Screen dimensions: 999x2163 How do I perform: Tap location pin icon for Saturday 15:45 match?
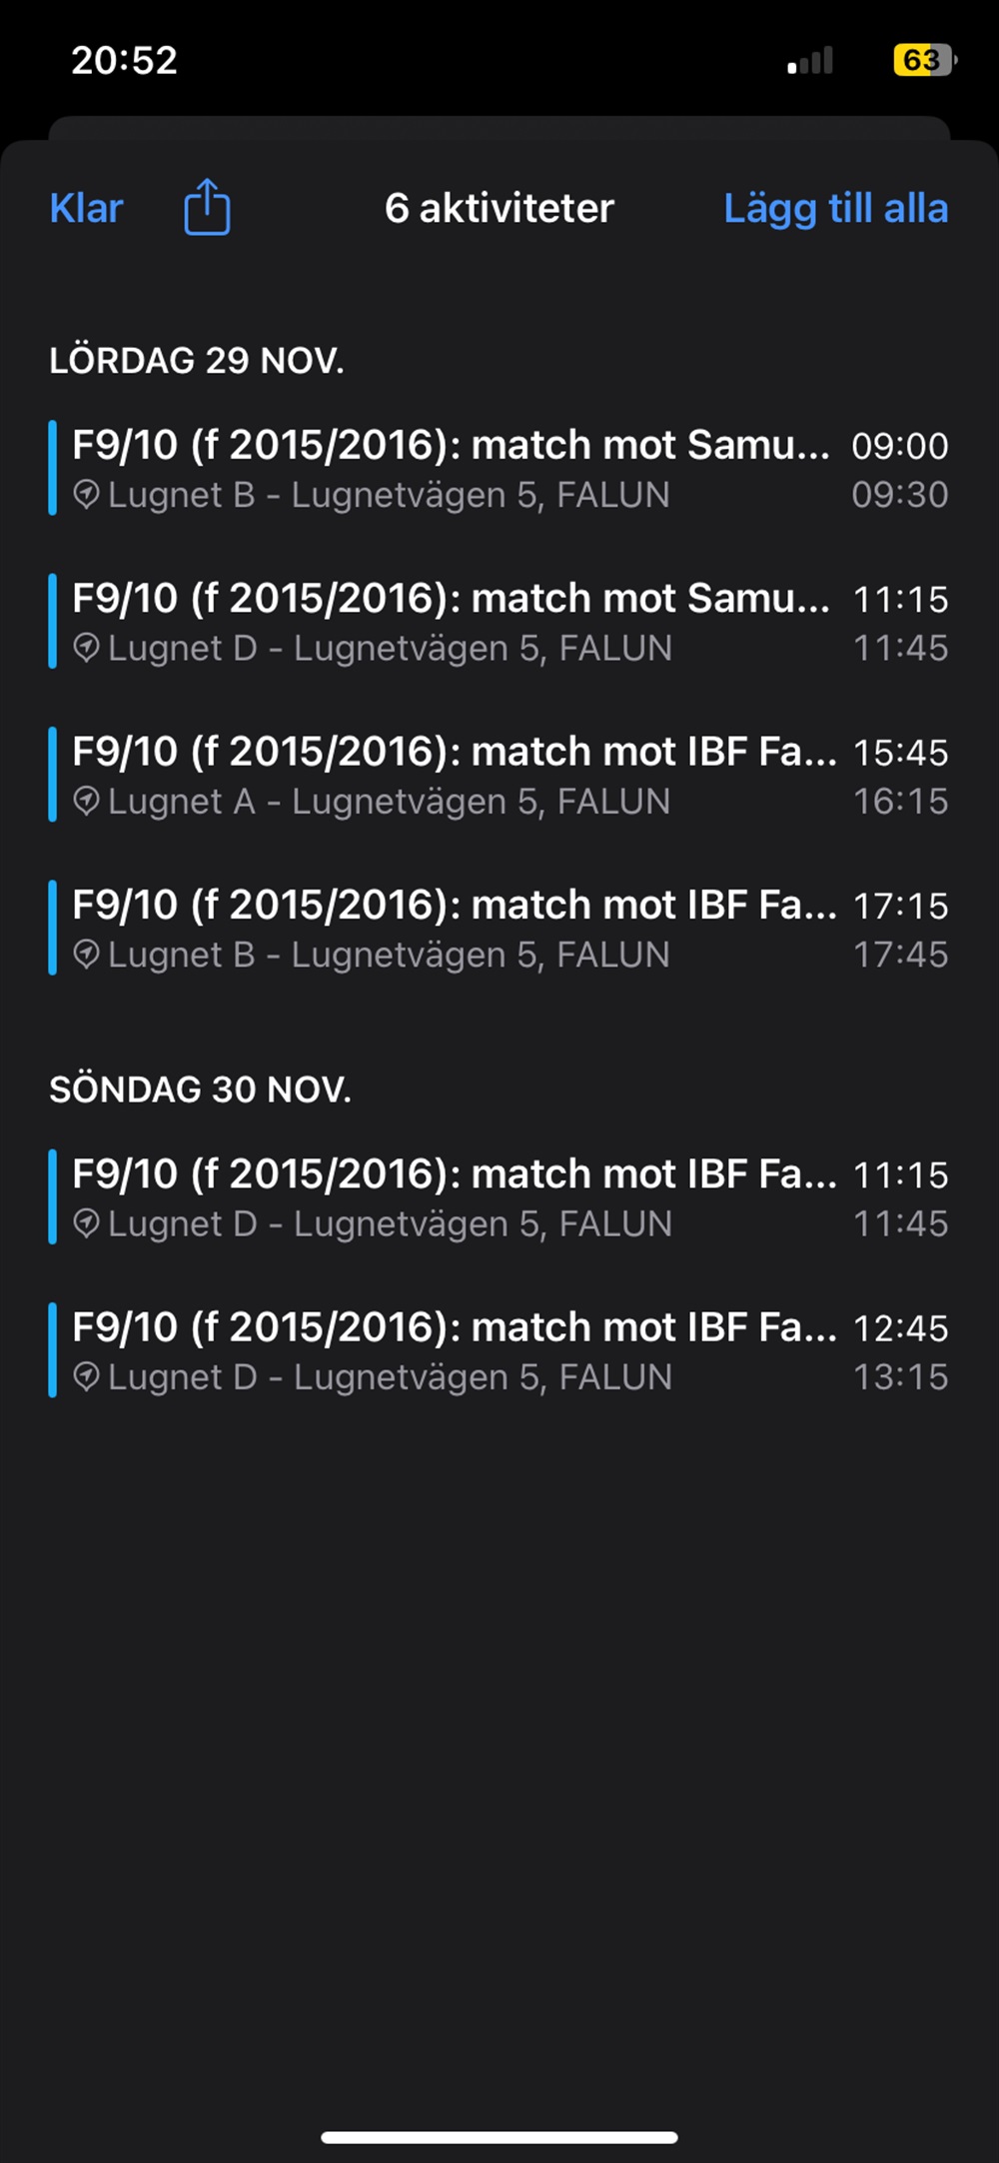[87, 801]
